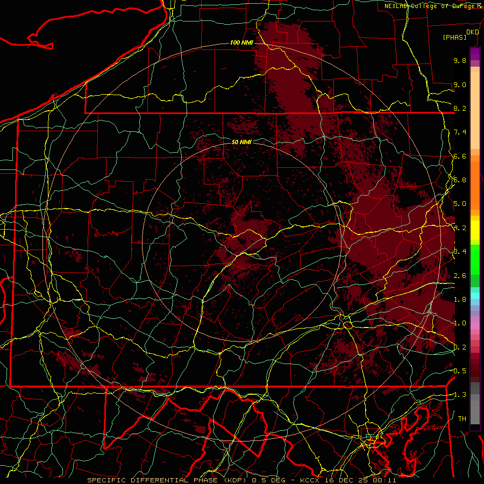Click the 50 NMI range ring label
Screen dimensions: 484x484
coord(241,142)
